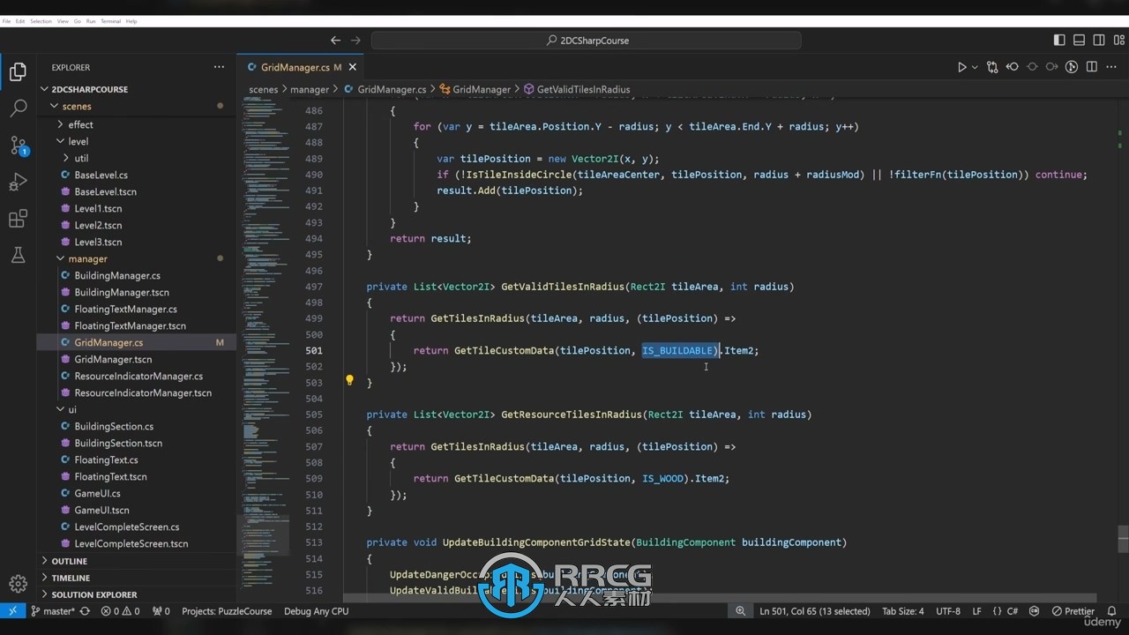1129x635 pixels.
Task: Click LF end-of-line in status bar
Action: click(976, 611)
